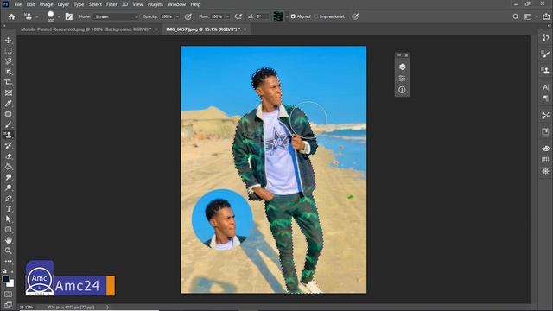
Task: Open Clone Source panel in right dock
Action: point(545,70)
